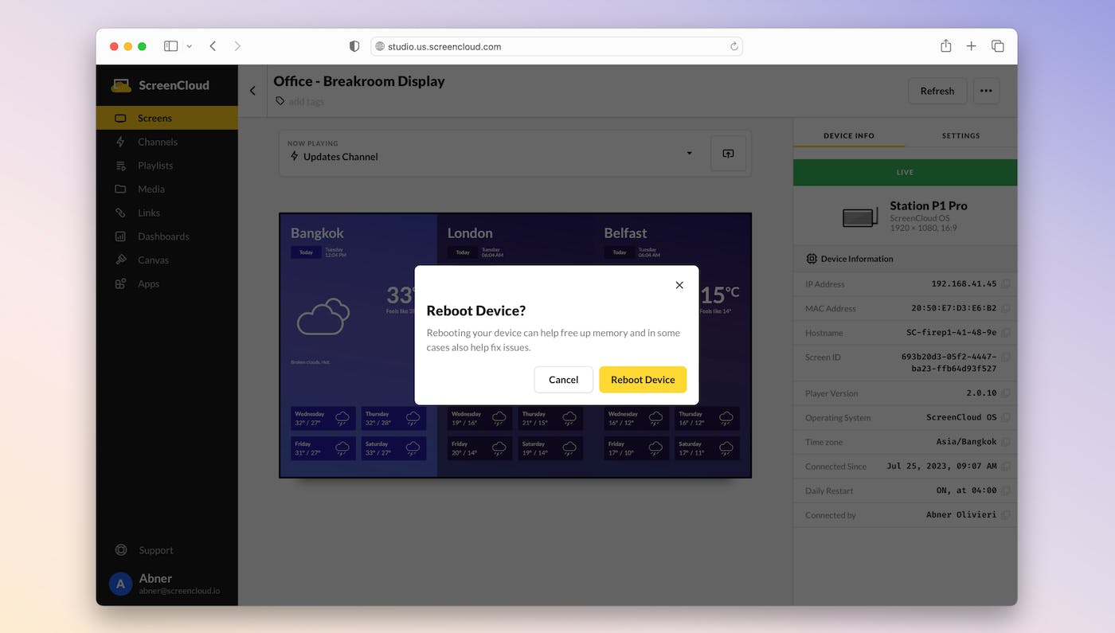Screen dimensions: 1115x633
Task: Select the Device Info tab
Action: click(x=848, y=135)
